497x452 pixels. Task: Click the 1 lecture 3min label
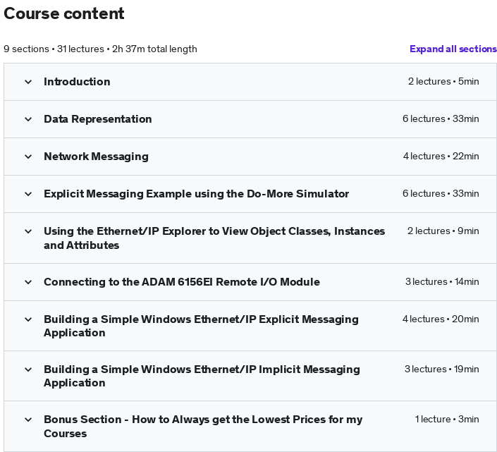click(x=447, y=420)
